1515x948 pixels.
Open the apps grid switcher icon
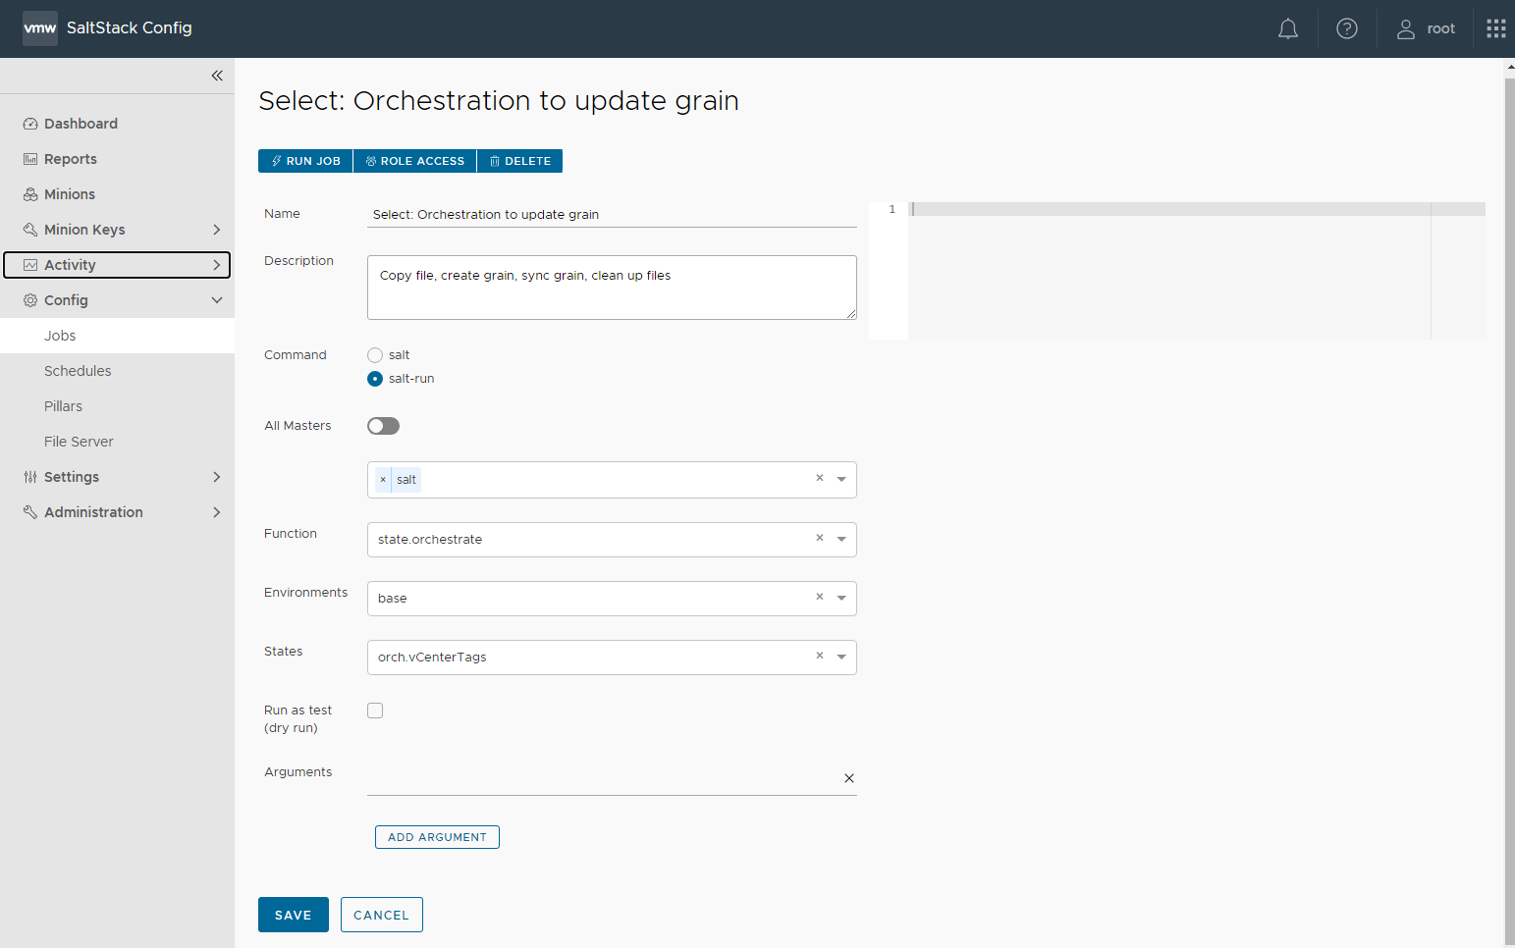coord(1495,29)
